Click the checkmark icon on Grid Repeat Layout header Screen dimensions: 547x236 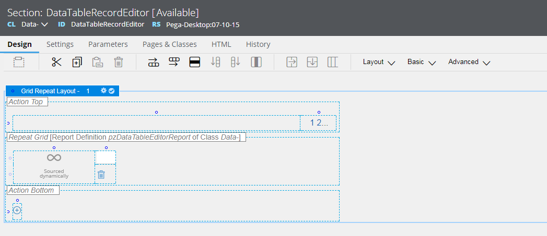[111, 91]
